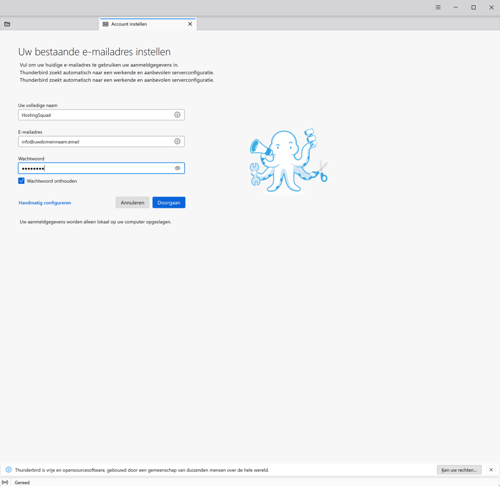This screenshot has height=486, width=500.
Task: Click the octopus illustration
Action: point(289,161)
